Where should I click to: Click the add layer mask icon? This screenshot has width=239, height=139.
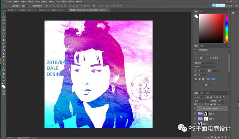click(211, 137)
